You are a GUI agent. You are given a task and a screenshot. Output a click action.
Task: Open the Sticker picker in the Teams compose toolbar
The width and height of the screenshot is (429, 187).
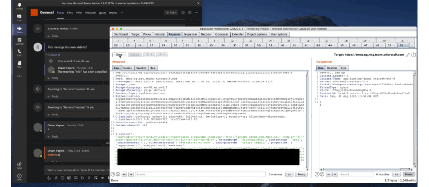(x=76, y=178)
